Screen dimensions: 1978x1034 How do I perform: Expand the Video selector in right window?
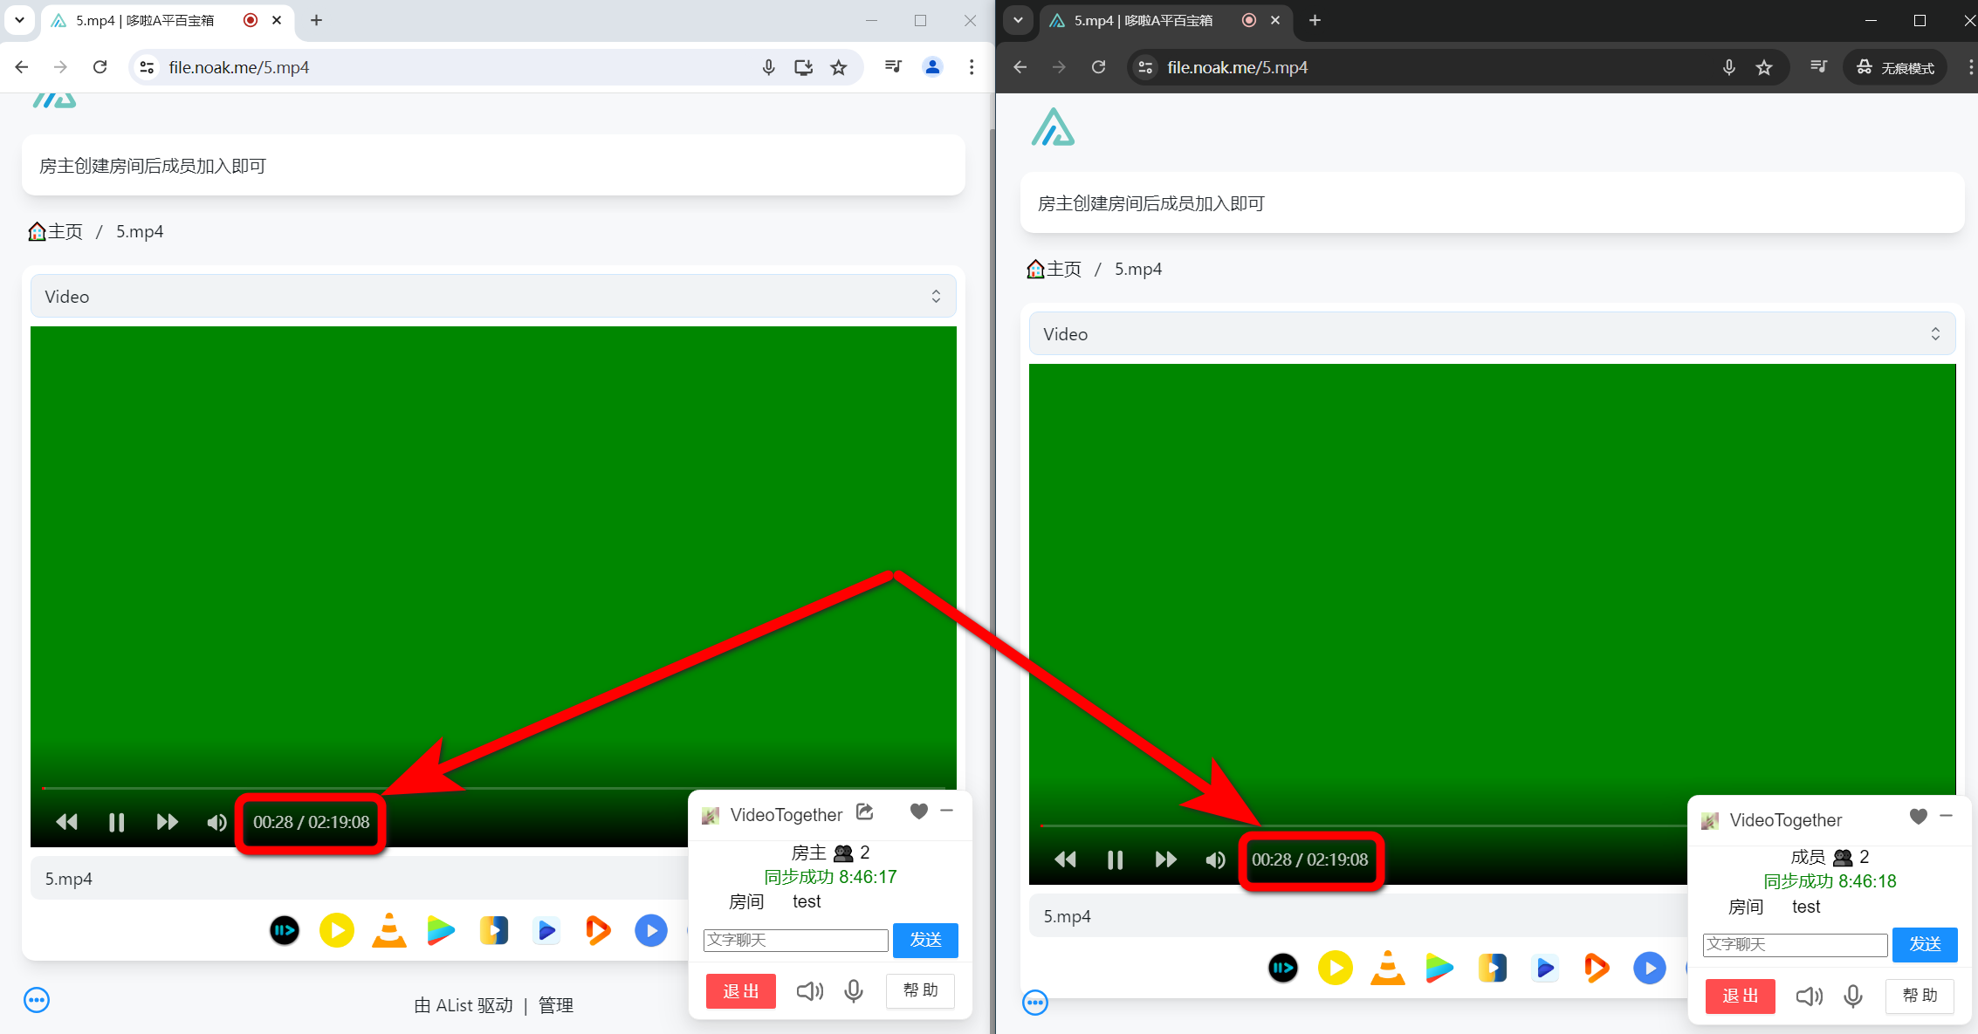[1492, 334]
